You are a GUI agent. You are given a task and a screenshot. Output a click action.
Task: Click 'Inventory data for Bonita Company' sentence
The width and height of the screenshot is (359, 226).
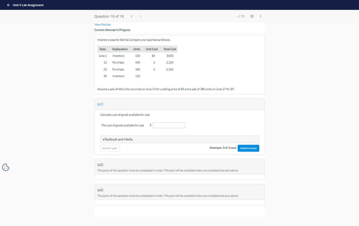[x=134, y=40]
